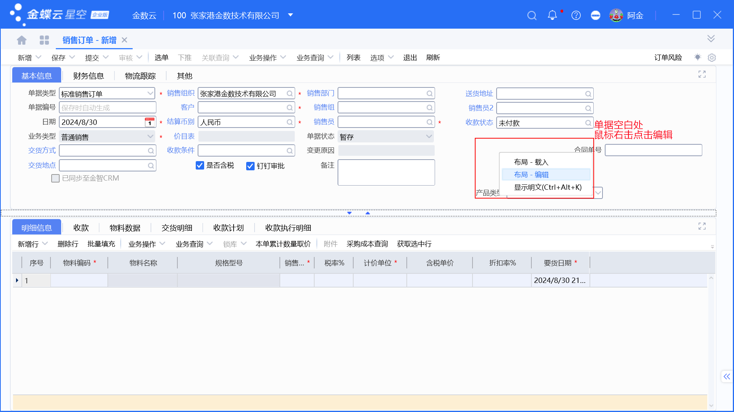Expand the 提交 dropdown arrow
Screen dimensions: 734x412
pos(106,57)
